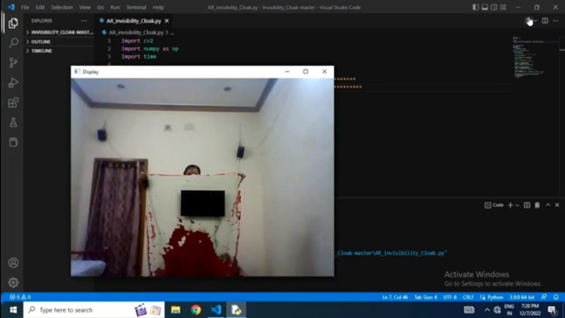Image resolution: width=565 pixels, height=318 pixels.
Task: Open the Testing flask view
Action: pyautogui.click(x=13, y=122)
